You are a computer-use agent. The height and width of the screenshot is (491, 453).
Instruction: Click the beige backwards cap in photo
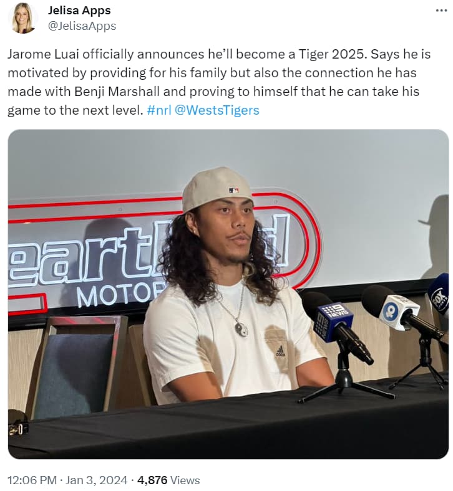[216, 188]
